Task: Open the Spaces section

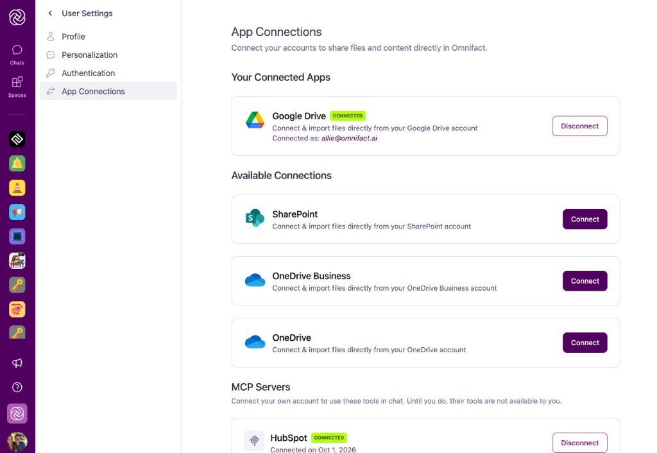Action: pyautogui.click(x=17, y=87)
